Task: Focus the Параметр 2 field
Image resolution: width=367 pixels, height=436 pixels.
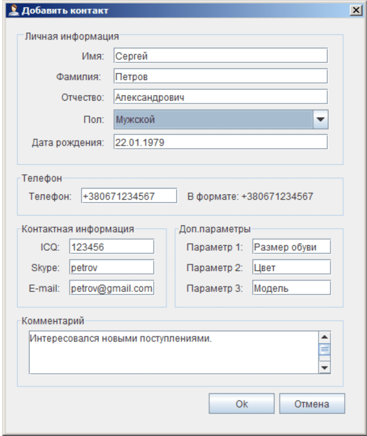Action: 292,268
